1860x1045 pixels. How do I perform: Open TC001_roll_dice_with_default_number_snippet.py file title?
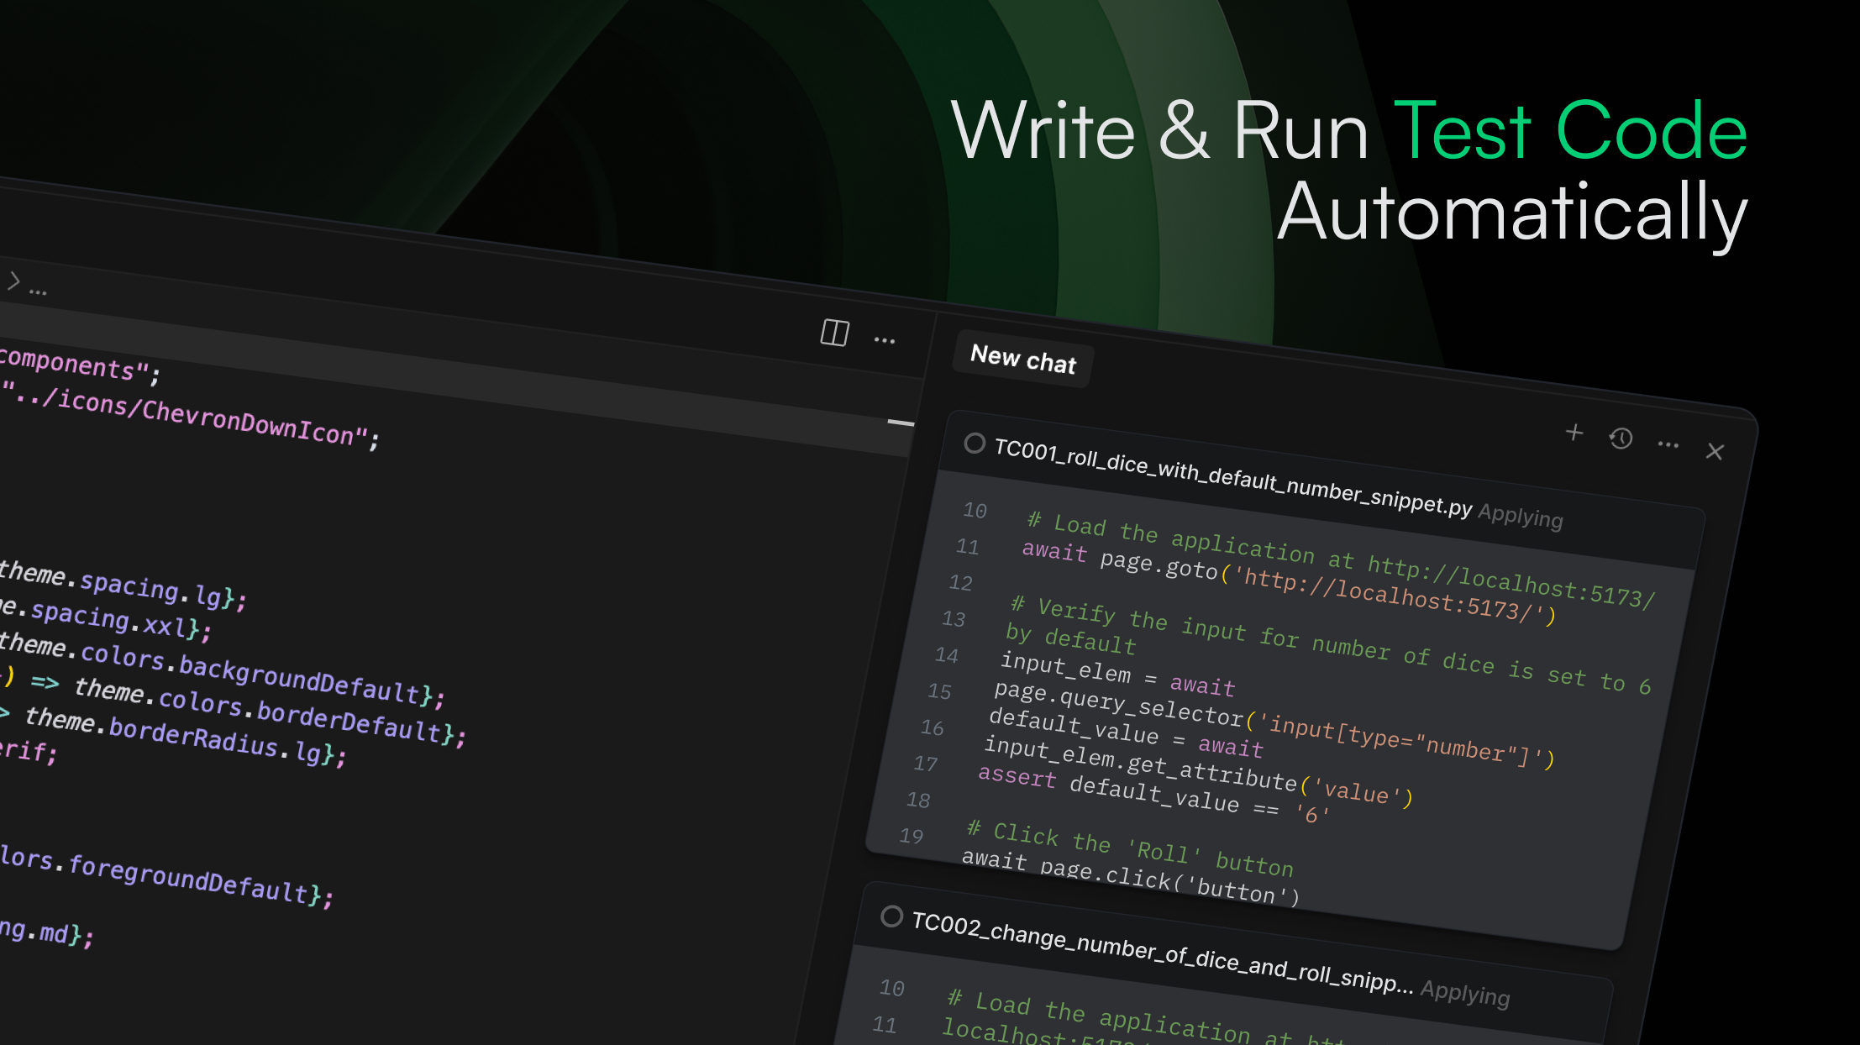click(1232, 476)
